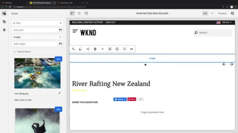
Task: Click the WELCOME, CONTENT AUTHOR text
Action: (x=87, y=22)
